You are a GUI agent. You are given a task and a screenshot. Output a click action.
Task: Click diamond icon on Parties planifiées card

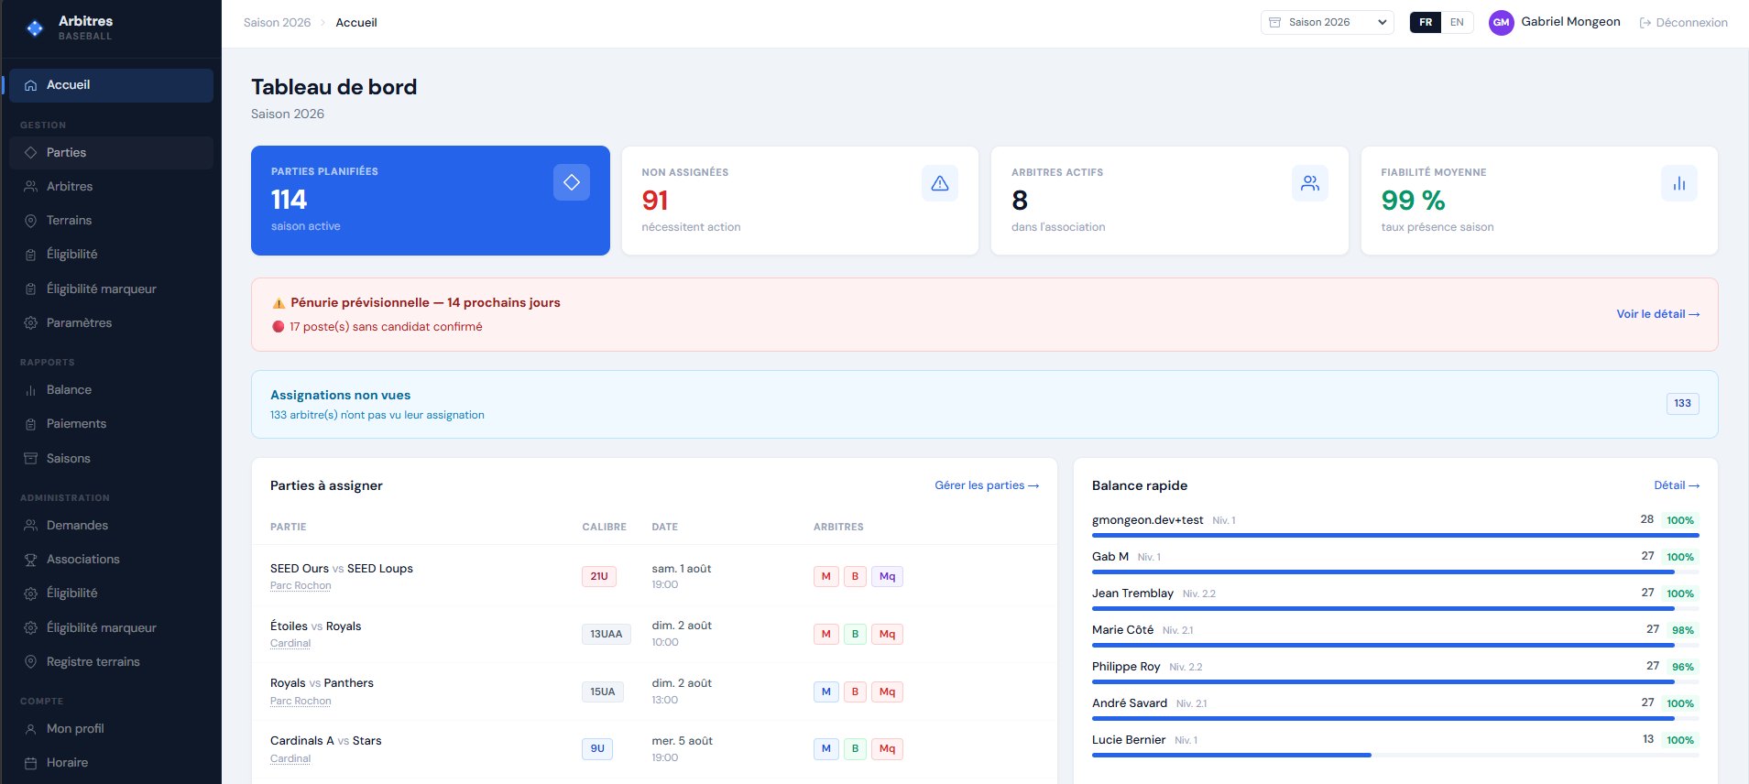pyautogui.click(x=572, y=182)
